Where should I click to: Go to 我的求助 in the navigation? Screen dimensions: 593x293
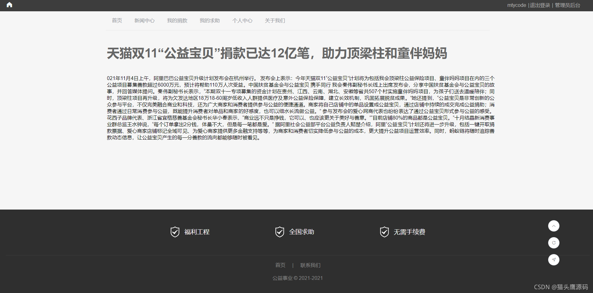[210, 20]
